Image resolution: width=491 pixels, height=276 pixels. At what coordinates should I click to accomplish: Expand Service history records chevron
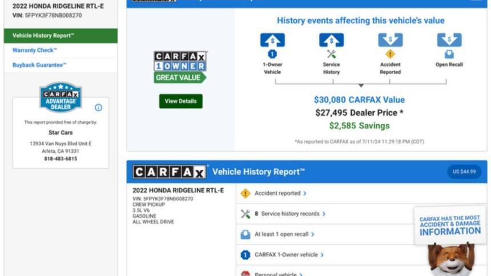pos(324,214)
